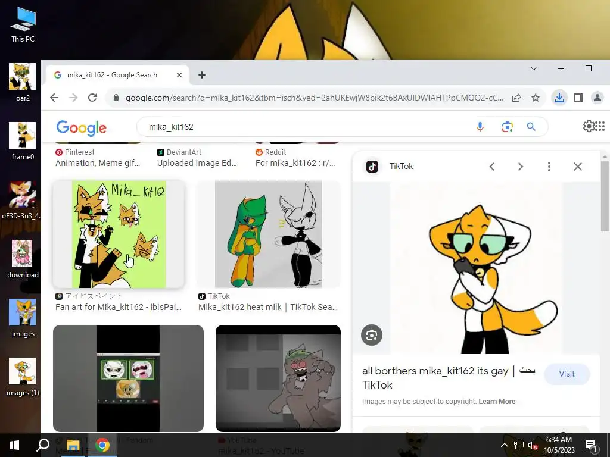Go forward in Chrome history
610x457 pixels.
click(73, 98)
